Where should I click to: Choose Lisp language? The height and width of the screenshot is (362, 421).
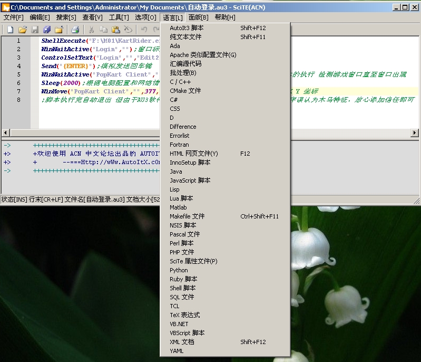(225, 189)
